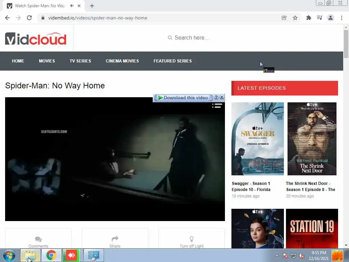Click the magnifier search icon
This screenshot has width=349, height=262.
(170, 38)
